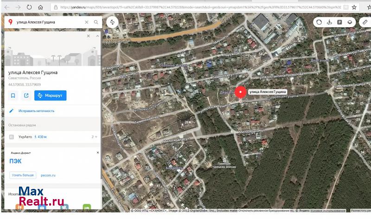Collapse the place card with the chevron
The width and height of the screenshot is (371, 219).
click(97, 36)
